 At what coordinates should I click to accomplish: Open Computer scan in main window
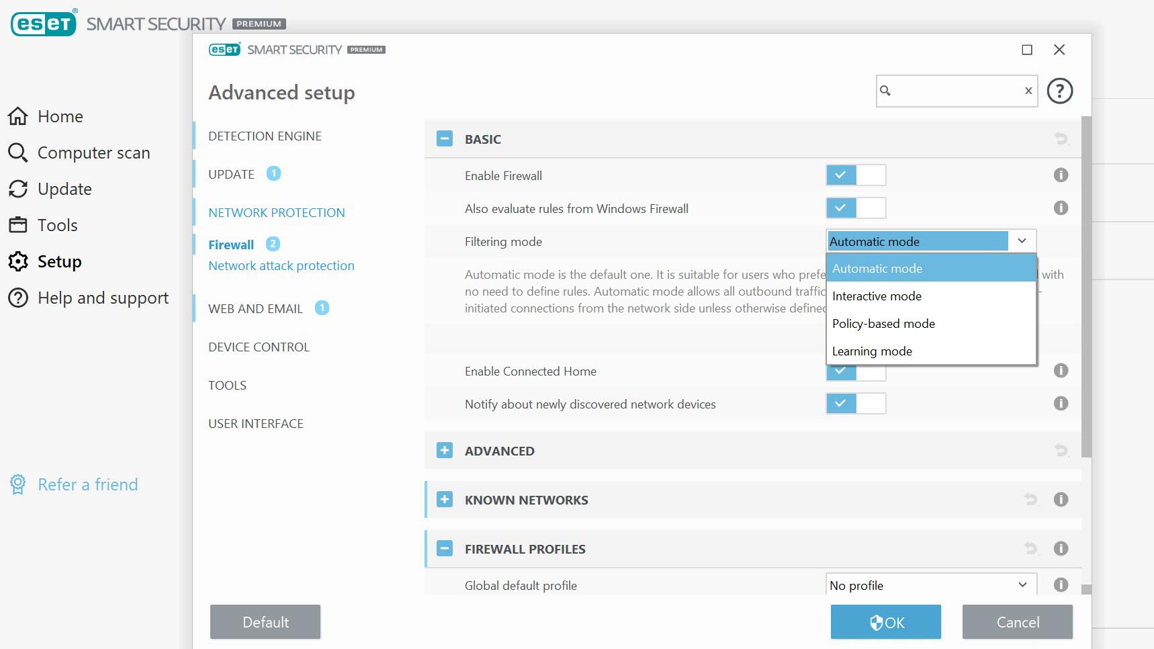(x=93, y=153)
